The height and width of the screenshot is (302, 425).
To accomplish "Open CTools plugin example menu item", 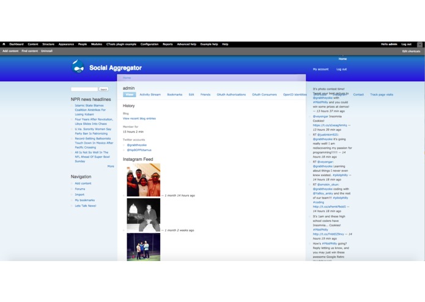I will point(121,44).
